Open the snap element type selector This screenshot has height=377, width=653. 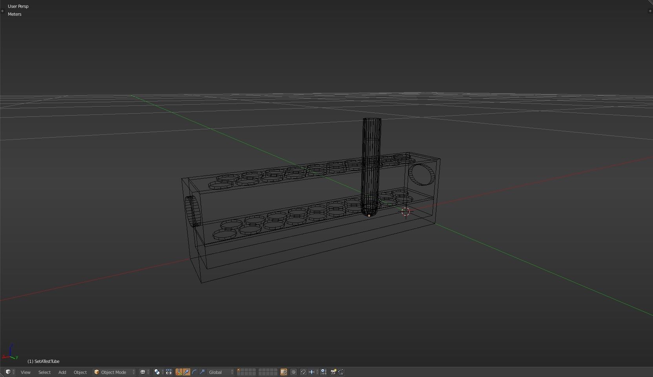coord(313,372)
